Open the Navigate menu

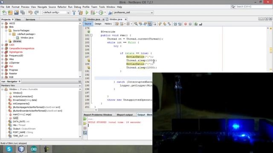point(42,7)
